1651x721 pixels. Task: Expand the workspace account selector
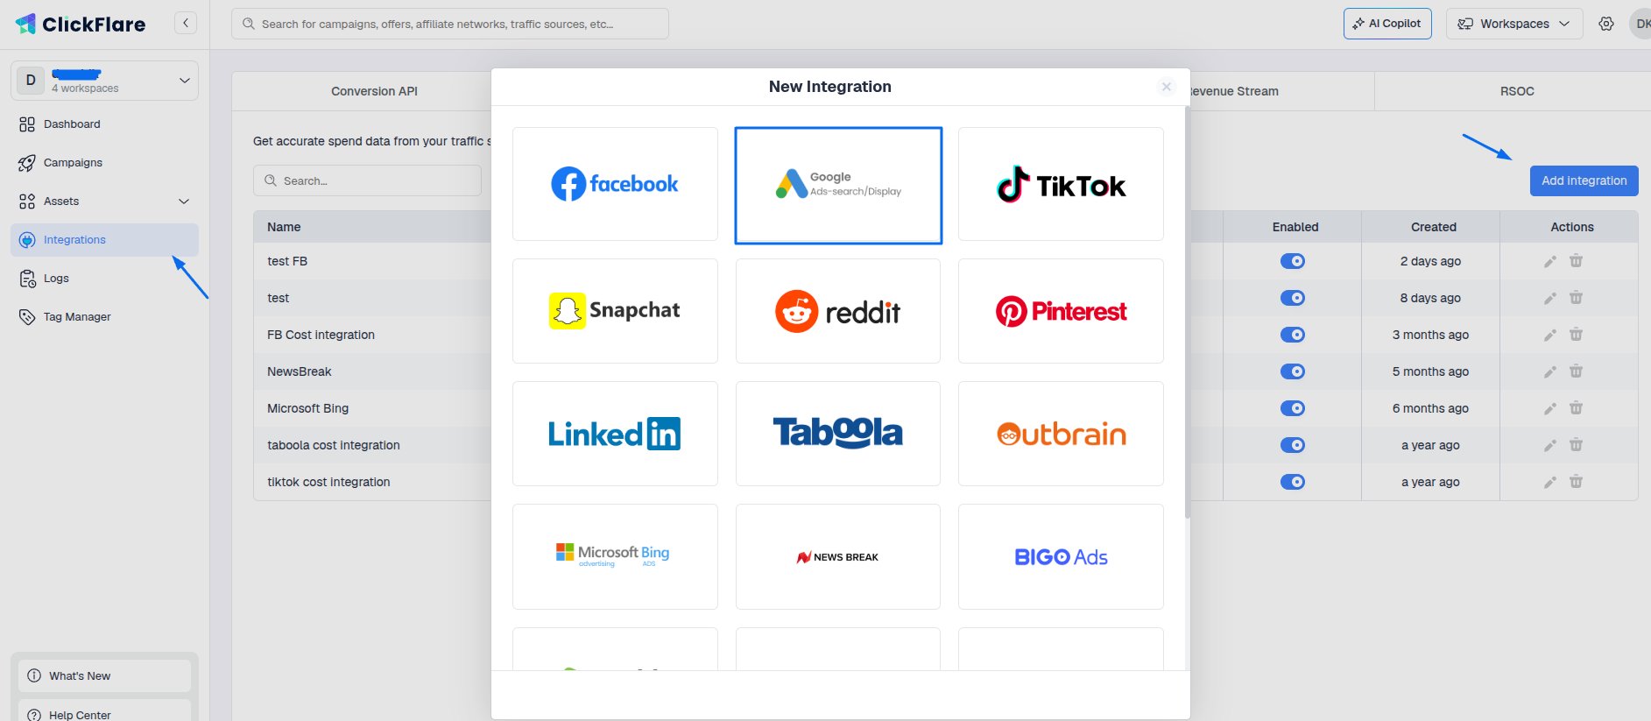104,81
